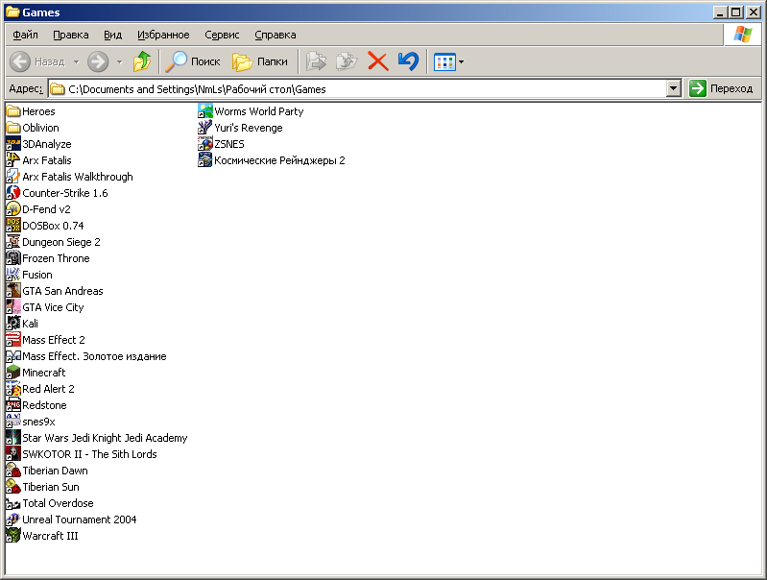
Task: Expand the address bar dropdown arrow
Action: [x=674, y=88]
